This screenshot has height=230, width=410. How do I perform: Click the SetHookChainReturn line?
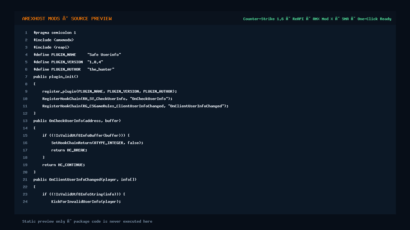coord(97,143)
